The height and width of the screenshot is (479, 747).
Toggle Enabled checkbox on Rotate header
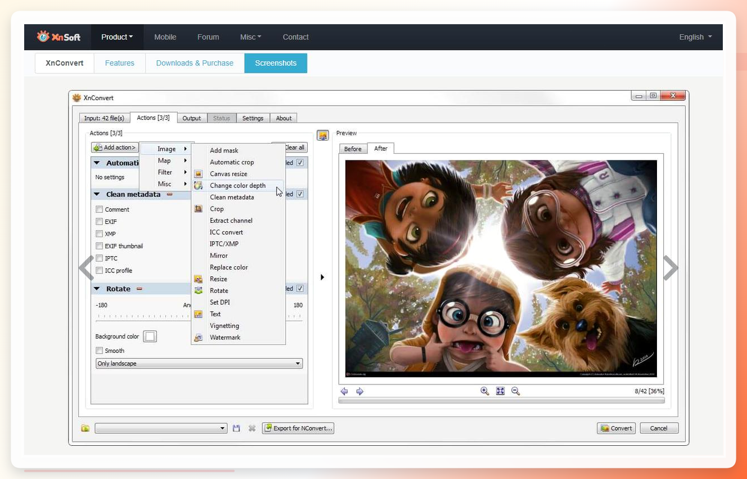[x=300, y=289]
